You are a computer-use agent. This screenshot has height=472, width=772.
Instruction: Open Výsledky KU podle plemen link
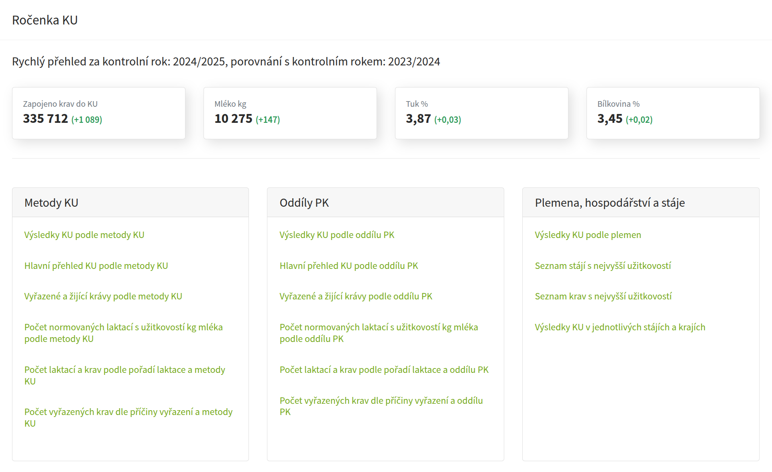[x=588, y=235]
